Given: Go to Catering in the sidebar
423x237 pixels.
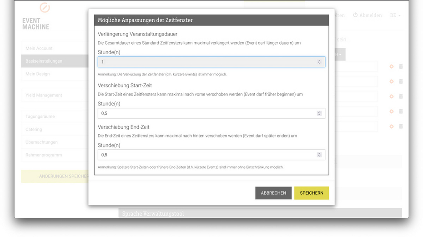Looking at the screenshot, I should [x=34, y=130].
